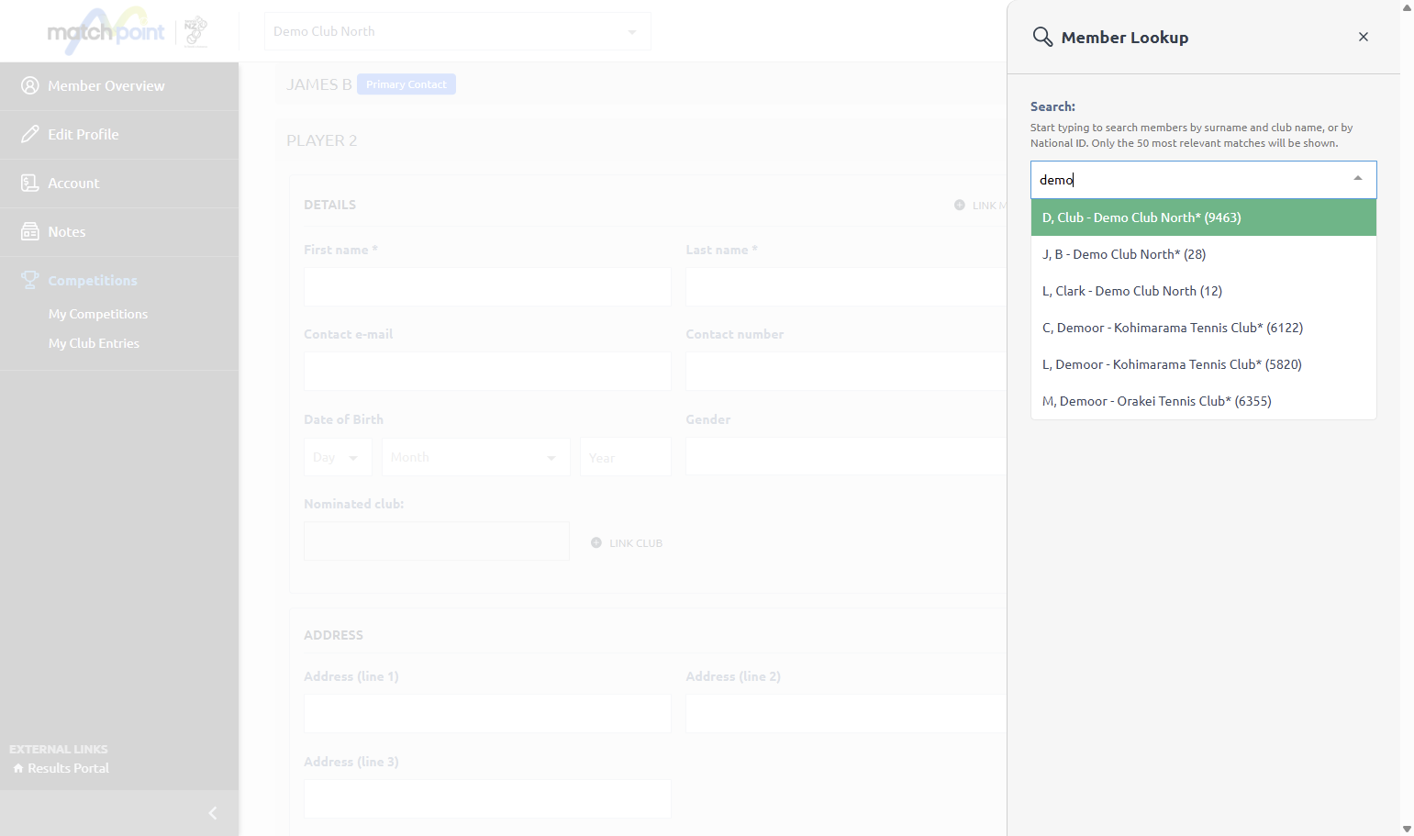Screen dimensions: 1414x836
Task: Click the Link Club button
Action: (x=627, y=543)
